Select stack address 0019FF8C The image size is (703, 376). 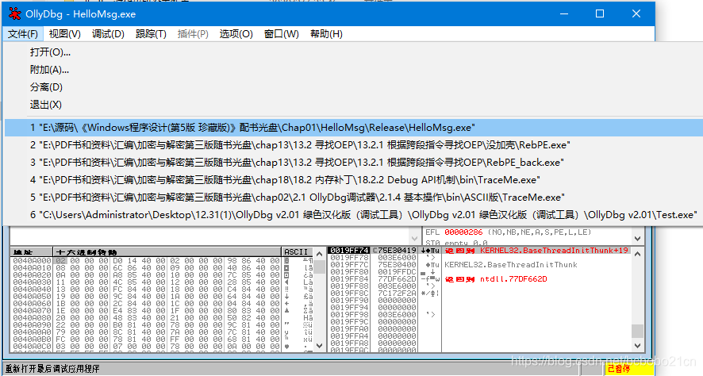coord(349,294)
